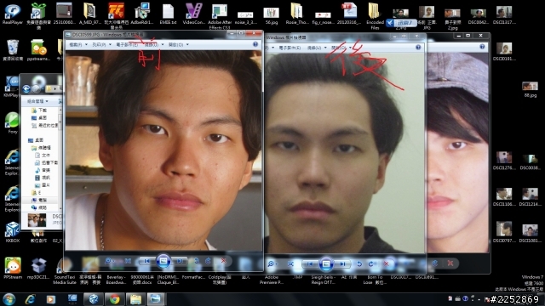Open help in rightmost photo viewer
This screenshot has height=306, width=545.
pos(483,47)
